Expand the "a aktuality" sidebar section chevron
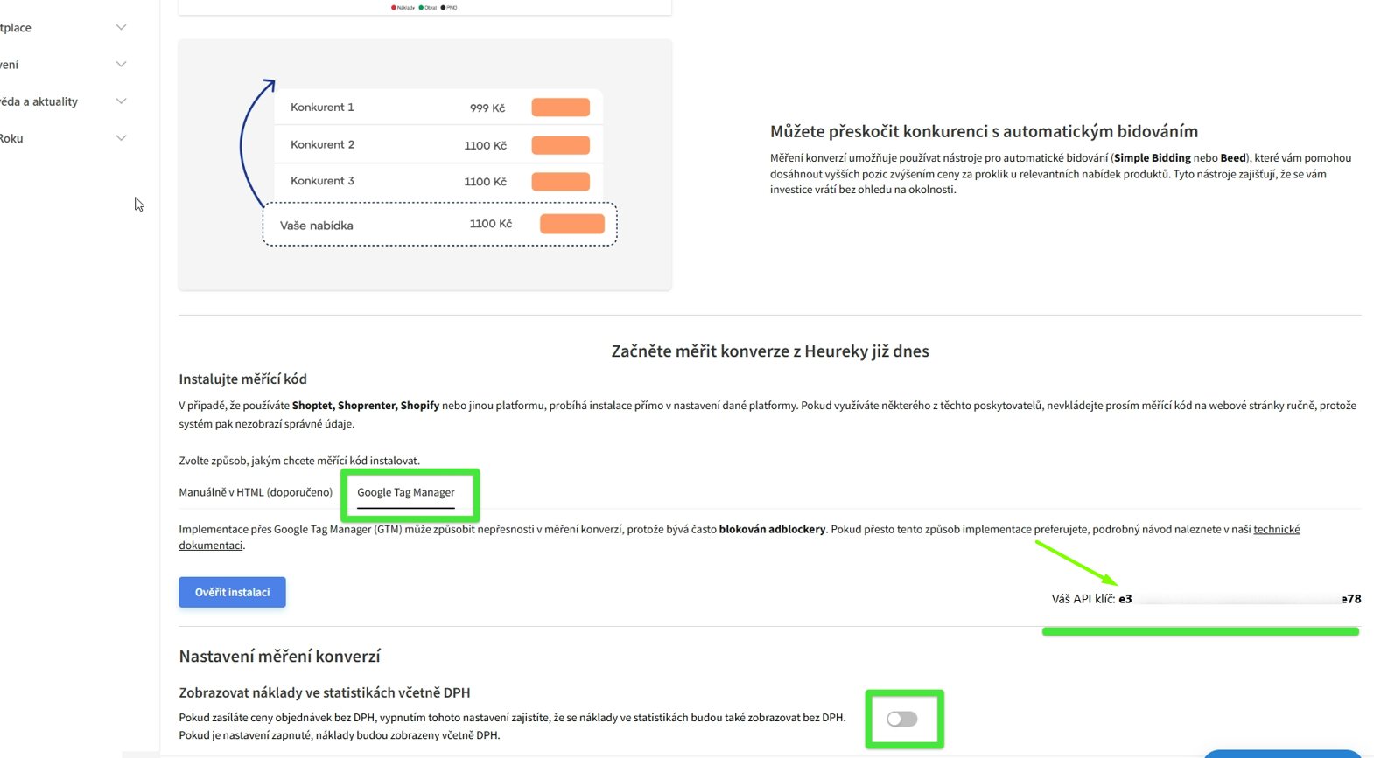 121,101
